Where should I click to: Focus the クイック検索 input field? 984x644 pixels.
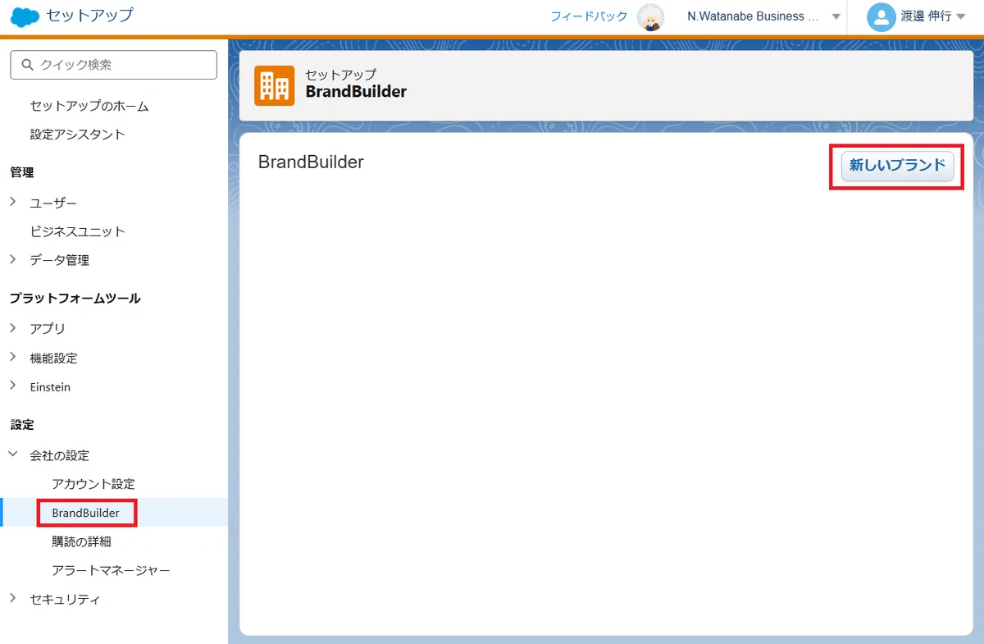pyautogui.click(x=113, y=65)
